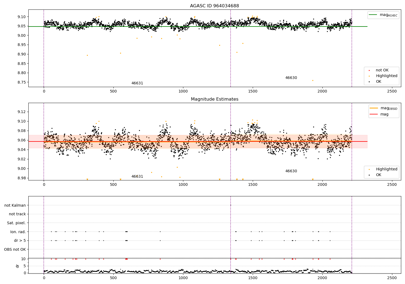Click the plot title AGASC ID 964034688
Viewport: 405px width, 284px height.
click(214, 6)
